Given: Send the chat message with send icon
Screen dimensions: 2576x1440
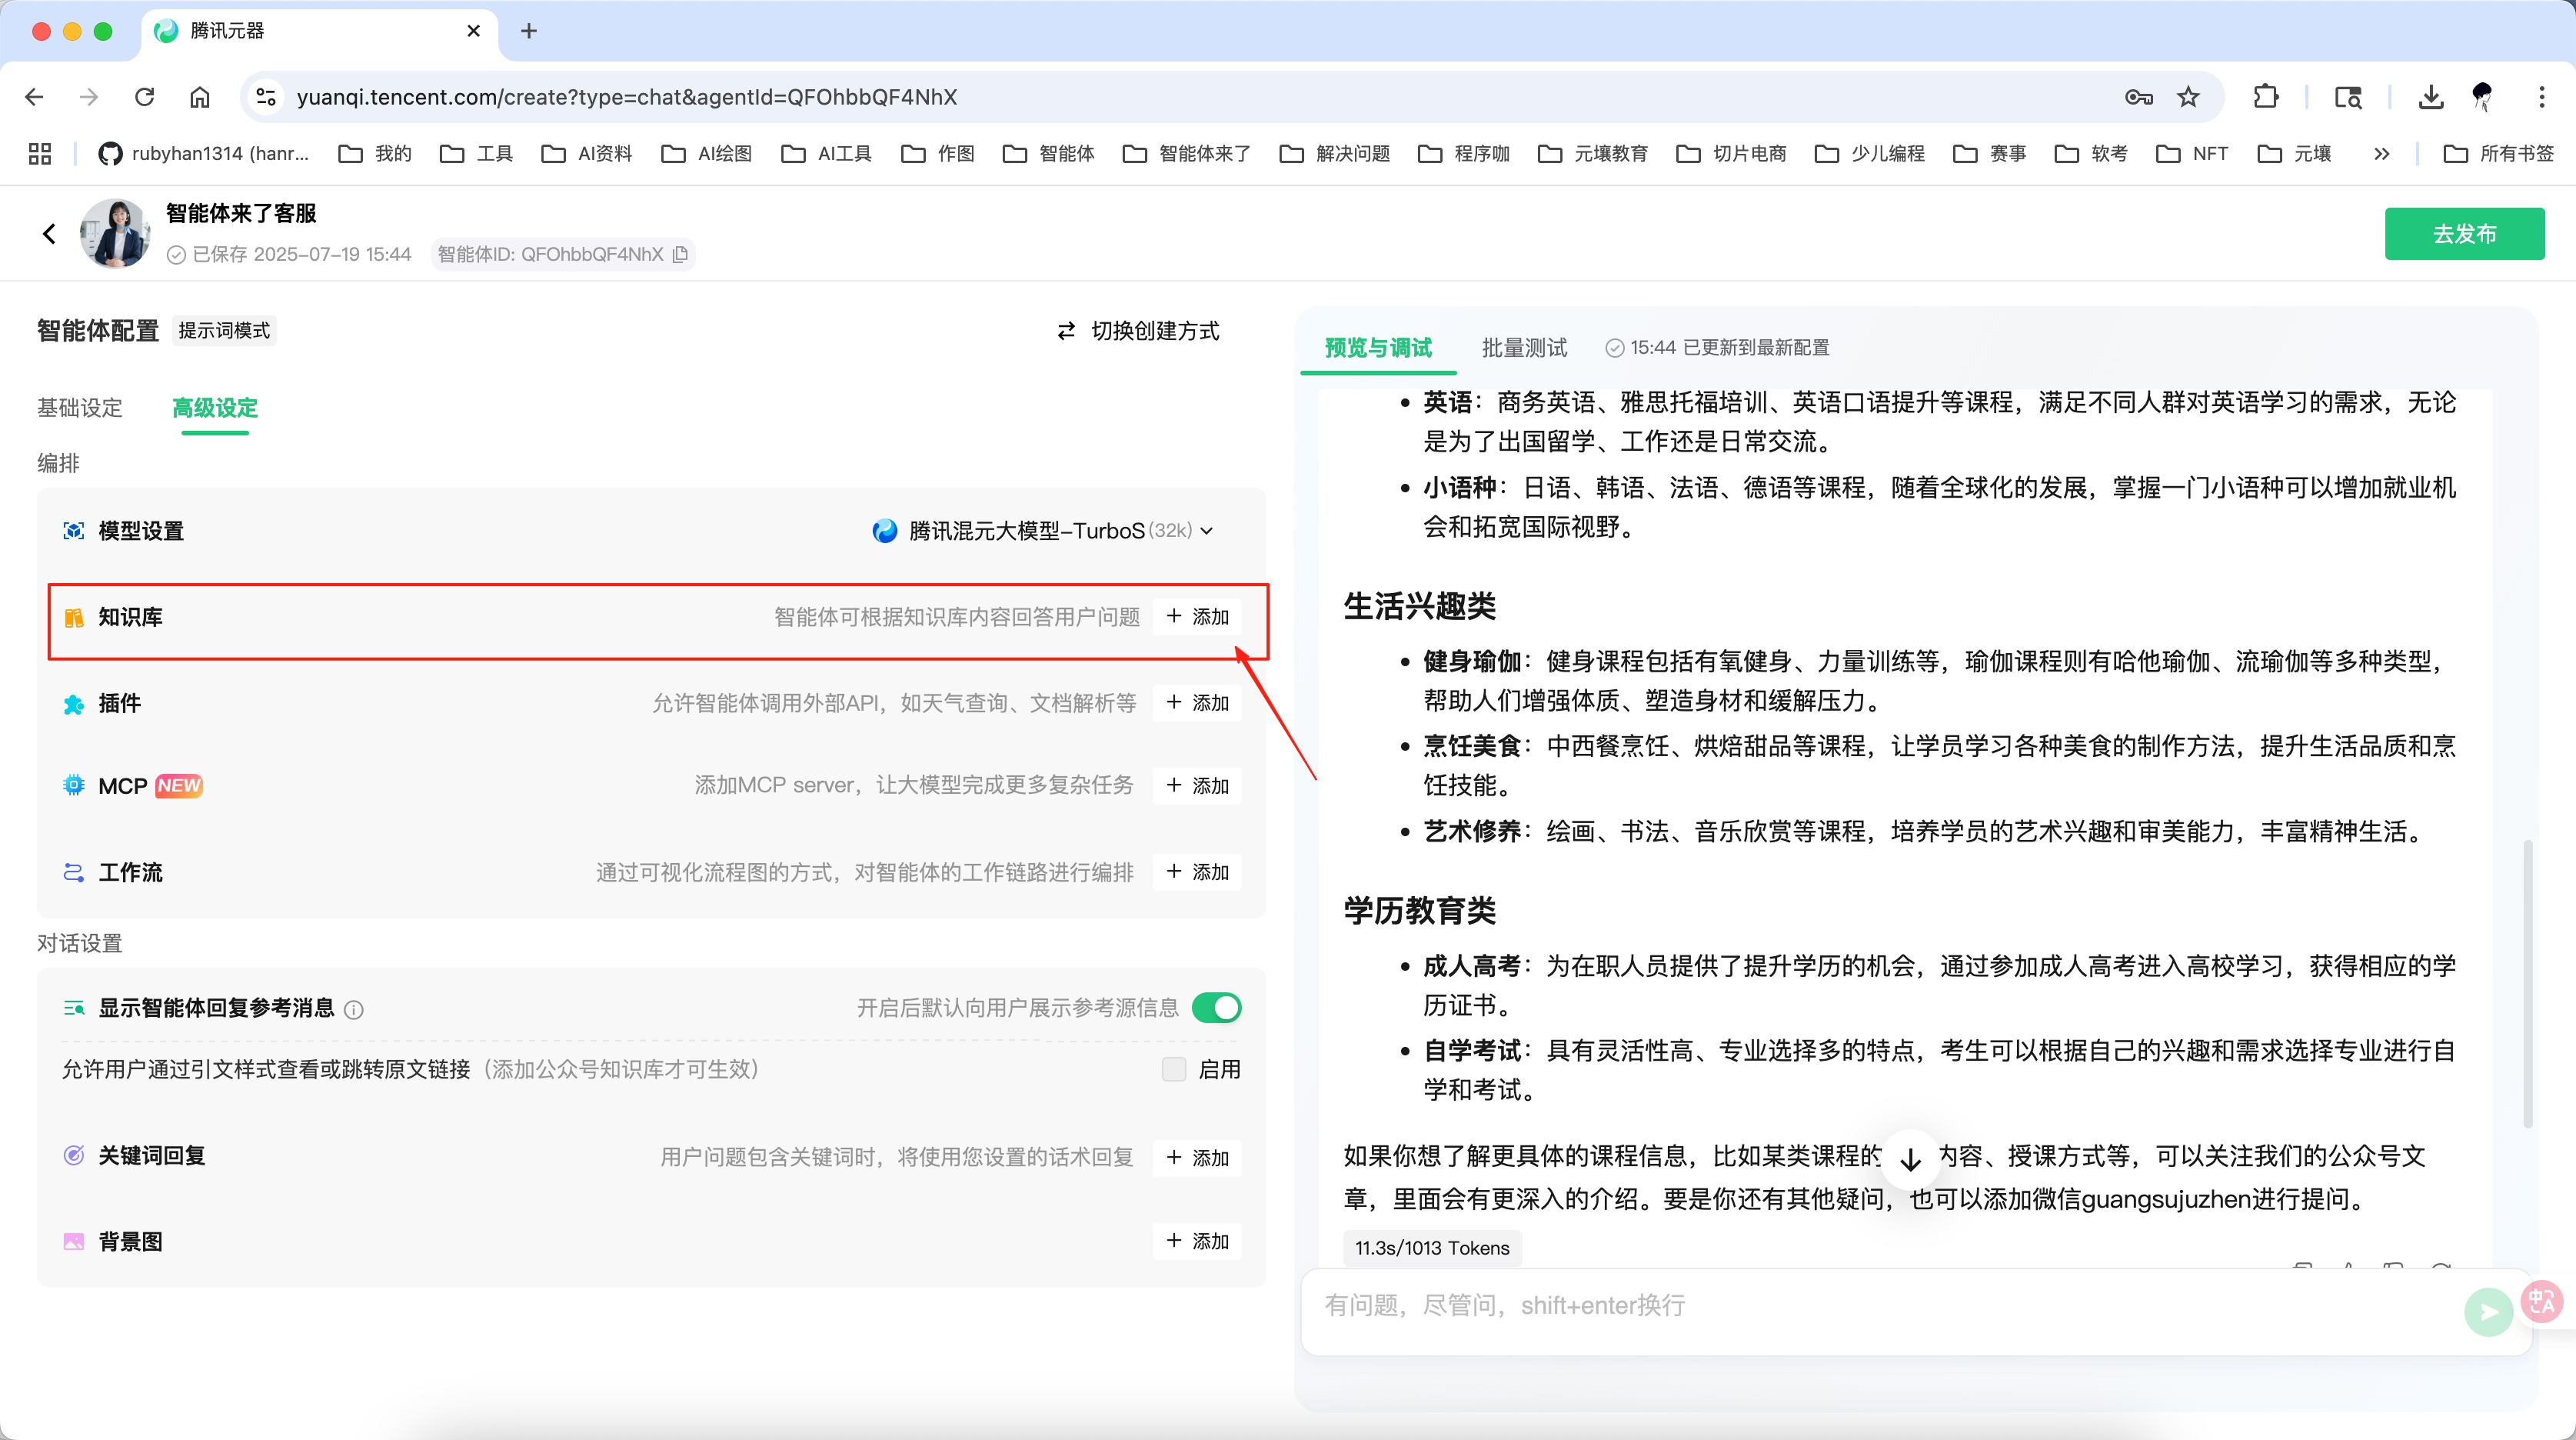Looking at the screenshot, I should [x=2489, y=1311].
